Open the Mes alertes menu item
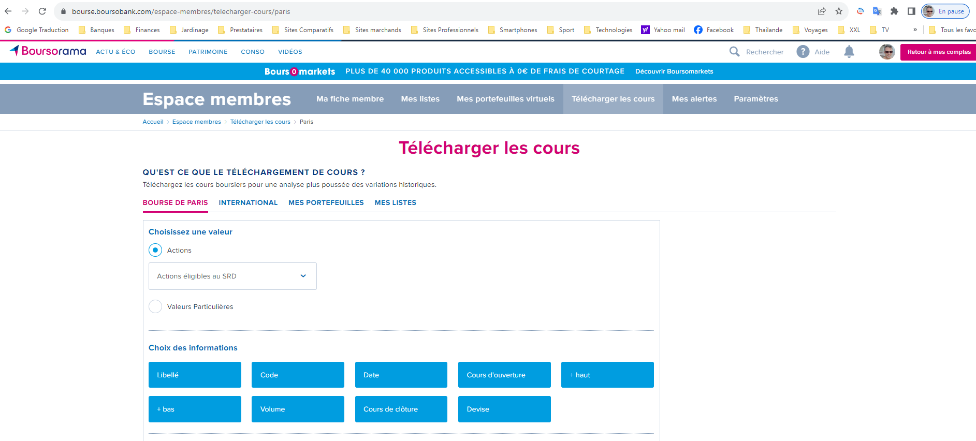This screenshot has width=976, height=441. pyautogui.click(x=694, y=99)
